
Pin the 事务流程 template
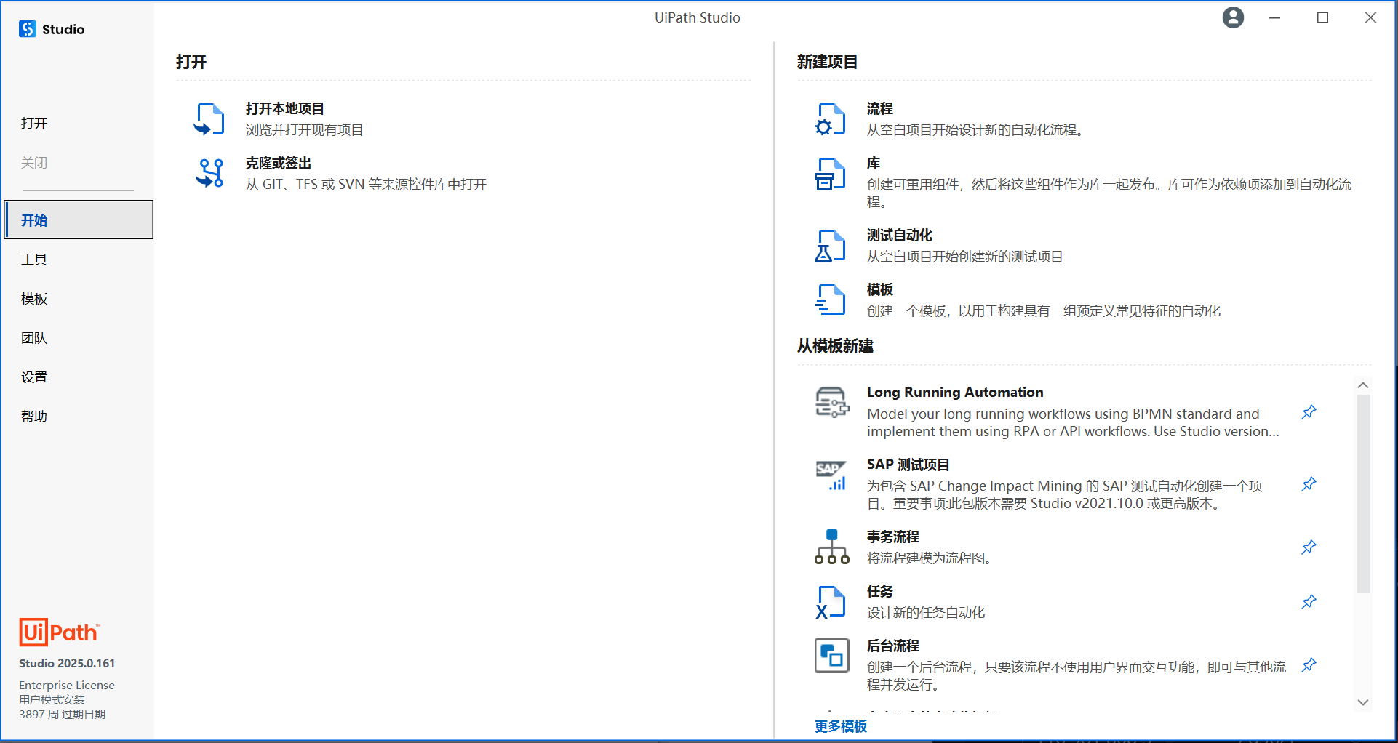click(x=1309, y=547)
